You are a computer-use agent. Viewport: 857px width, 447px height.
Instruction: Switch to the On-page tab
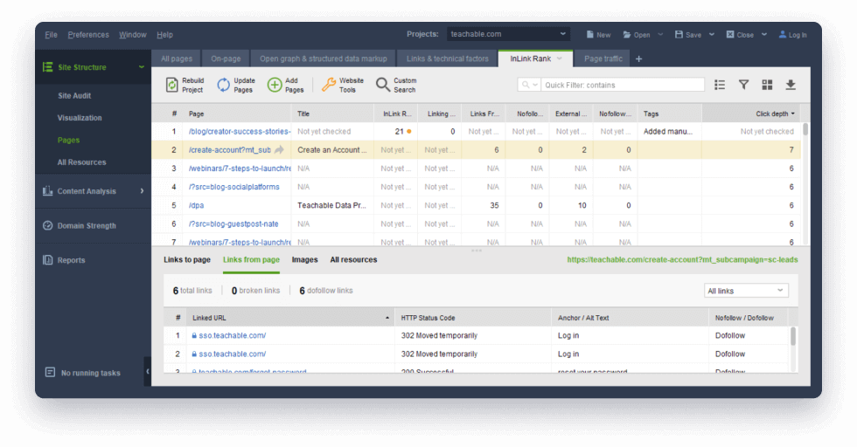pos(226,59)
